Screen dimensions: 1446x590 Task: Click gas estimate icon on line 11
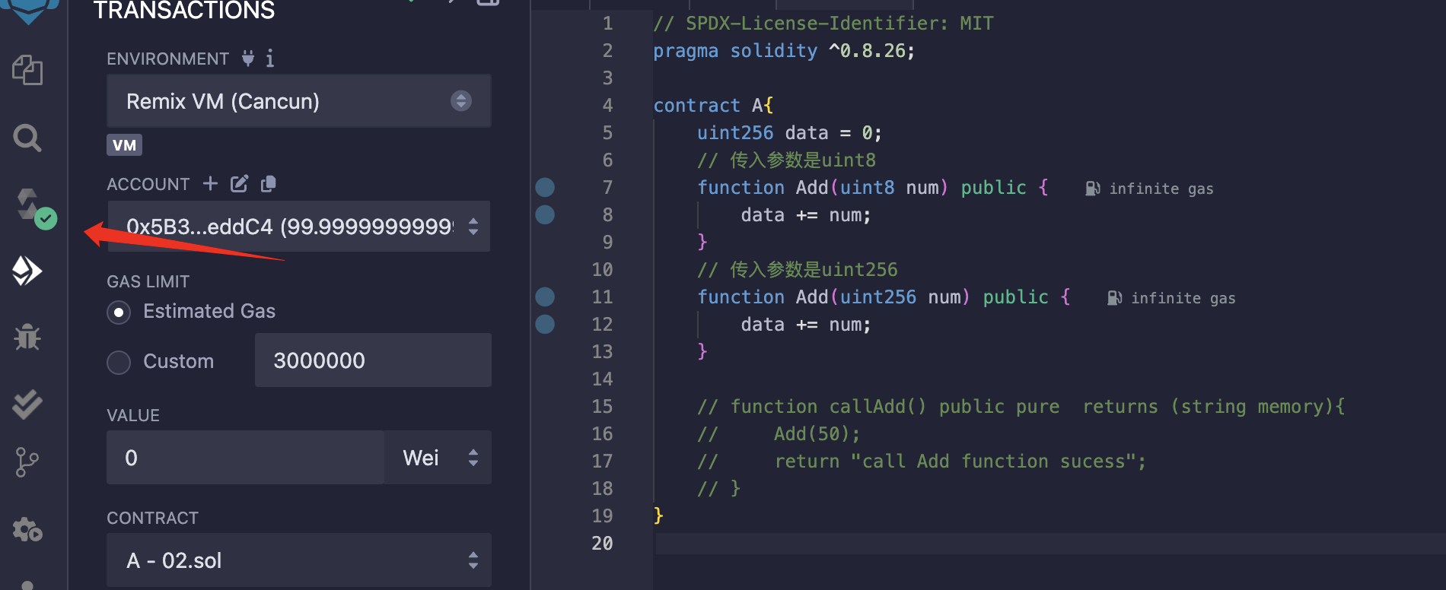[x=1114, y=298]
